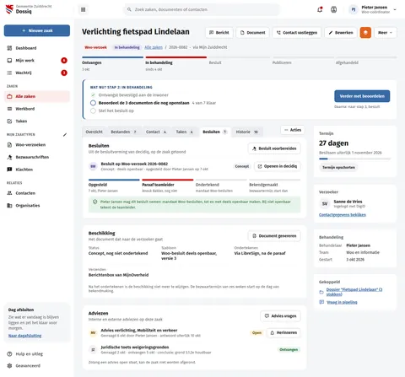Expand the Meer dropdown

point(386,33)
